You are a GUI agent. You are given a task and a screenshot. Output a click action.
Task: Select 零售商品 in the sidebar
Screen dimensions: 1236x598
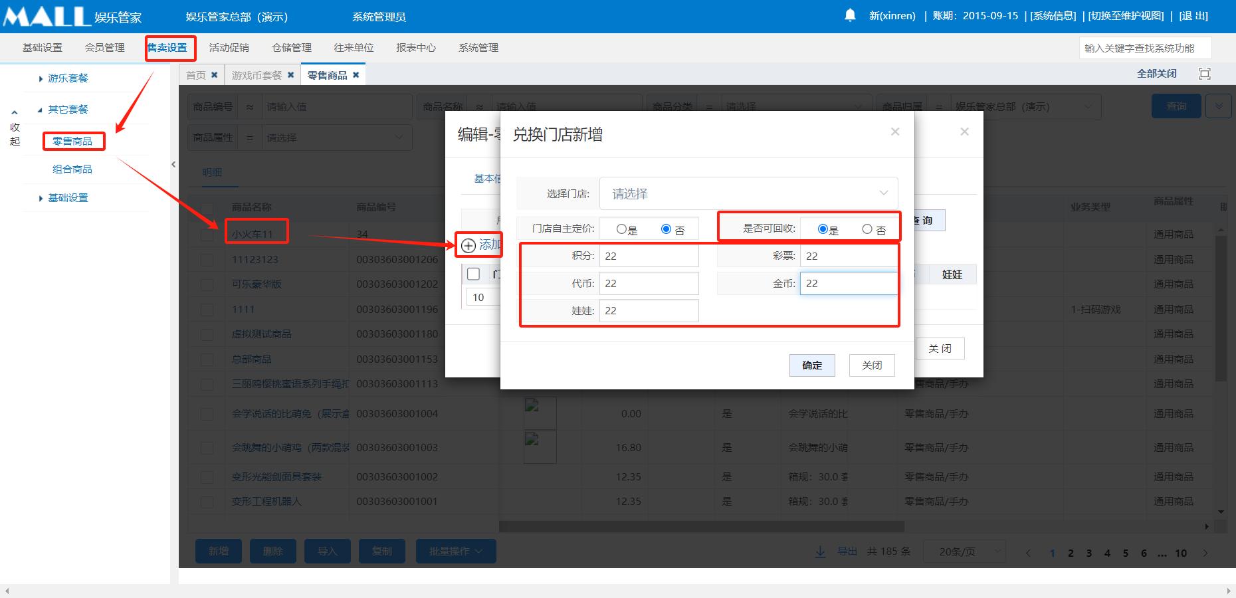point(72,142)
